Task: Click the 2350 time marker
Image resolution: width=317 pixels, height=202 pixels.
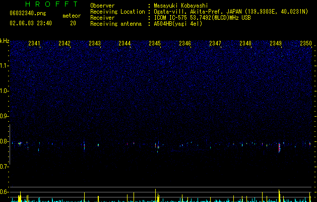Action: (306, 43)
